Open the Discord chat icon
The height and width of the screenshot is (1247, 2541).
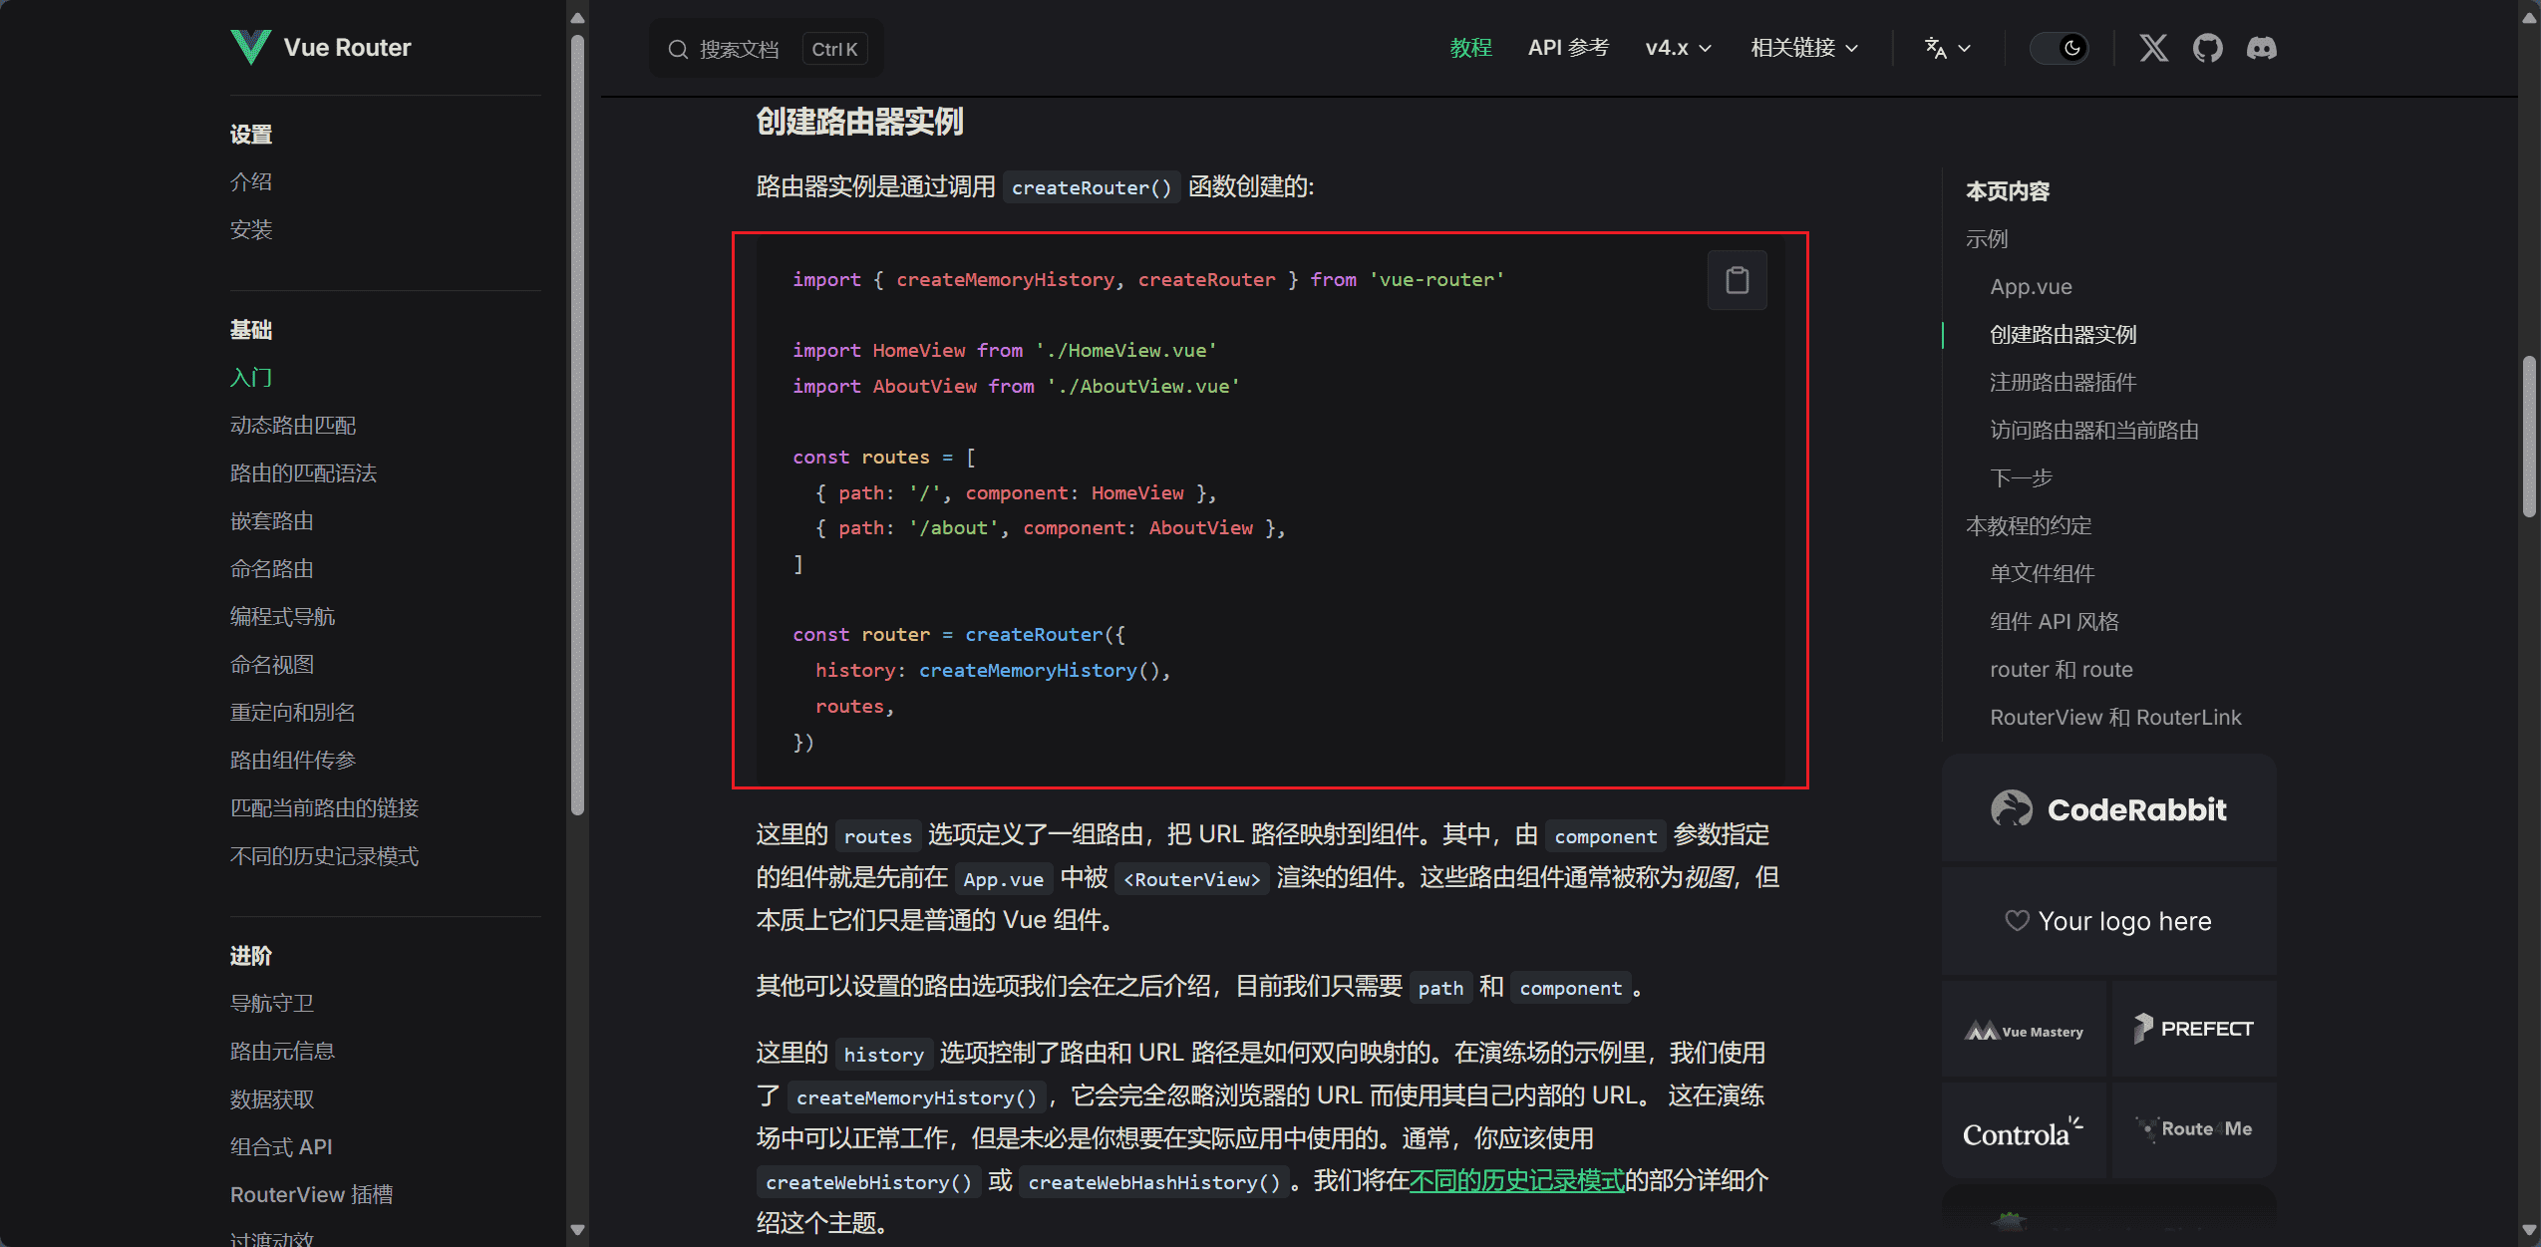click(2261, 48)
